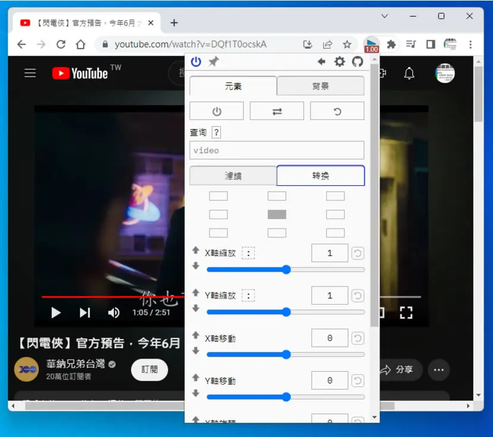Image resolution: width=493 pixels, height=437 pixels.
Task: Open extension settings gear icon
Action: point(340,62)
